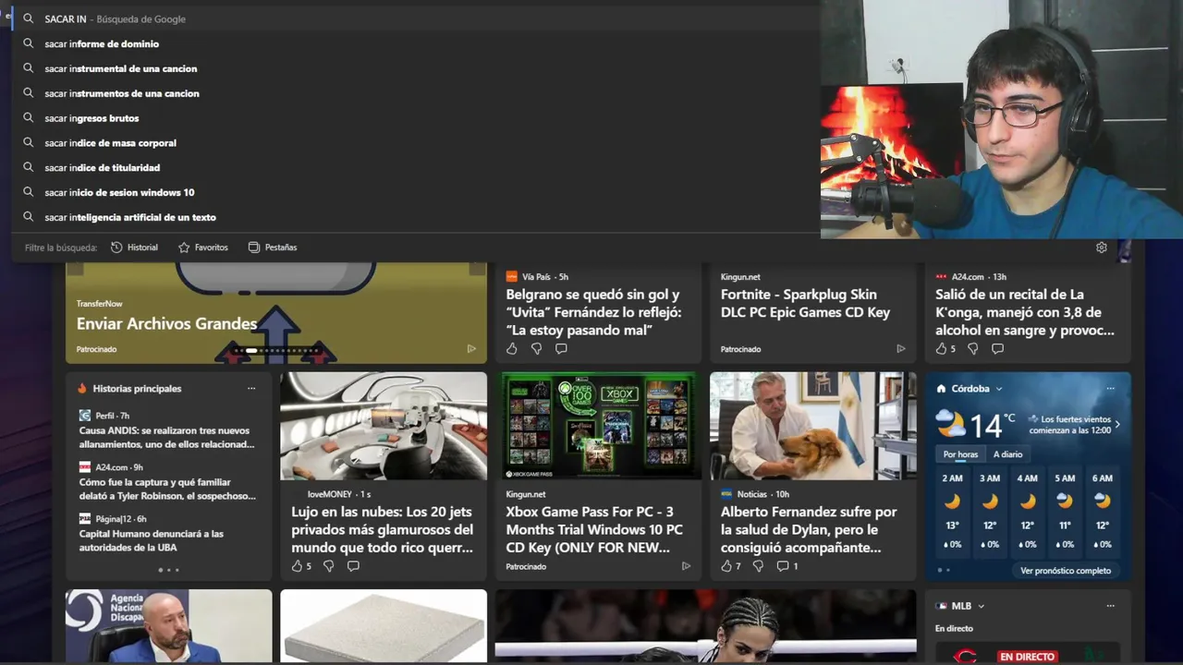
Task: Dislike the private jets article
Action: pos(328,566)
